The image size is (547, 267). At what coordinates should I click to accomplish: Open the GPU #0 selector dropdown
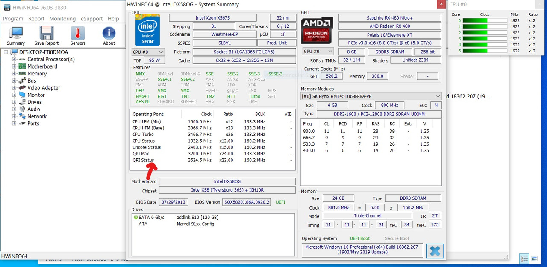click(x=317, y=52)
